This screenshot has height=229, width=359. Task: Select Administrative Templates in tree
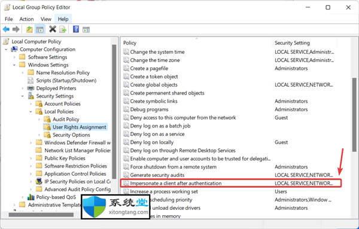tap(54, 204)
